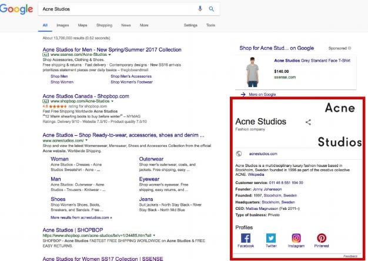Open acnestudios.com in knowledge panel
Screen dimensions: 368x261
263,154
